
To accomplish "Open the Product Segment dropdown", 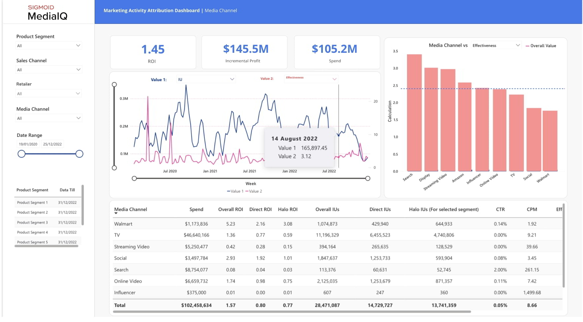I will [x=49, y=46].
